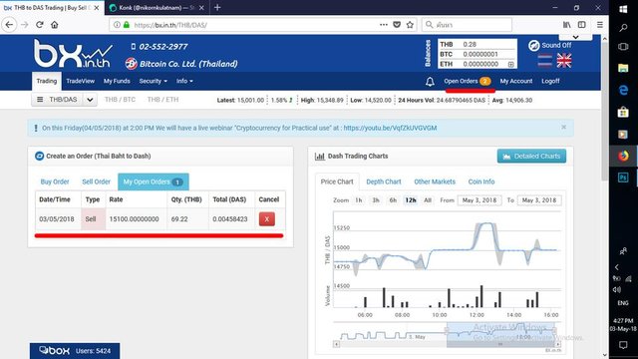Open Detailed Charts button
The width and height of the screenshot is (638, 359).
pyautogui.click(x=531, y=156)
